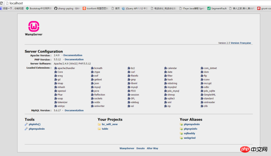Reload the page with refresh icon
The height and width of the screenshot is (156, 271).
(1, 3)
